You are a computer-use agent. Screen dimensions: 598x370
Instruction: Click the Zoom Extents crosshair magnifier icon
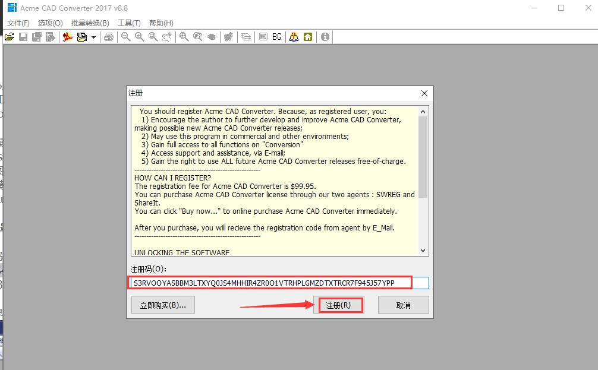184,37
